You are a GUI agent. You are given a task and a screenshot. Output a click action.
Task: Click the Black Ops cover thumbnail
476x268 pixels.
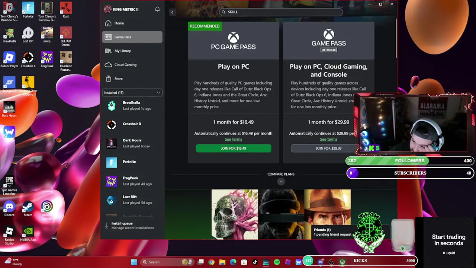[x=281, y=214]
